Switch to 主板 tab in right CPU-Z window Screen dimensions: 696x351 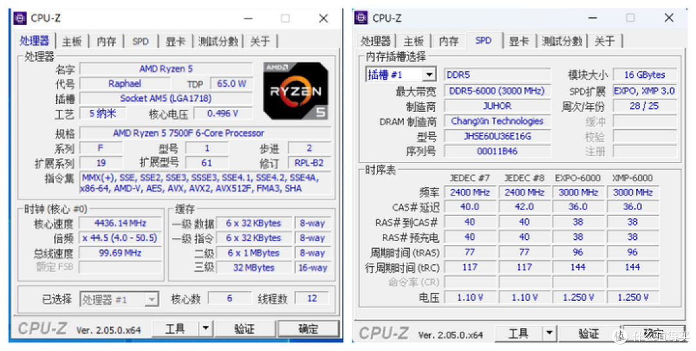pyautogui.click(x=413, y=41)
